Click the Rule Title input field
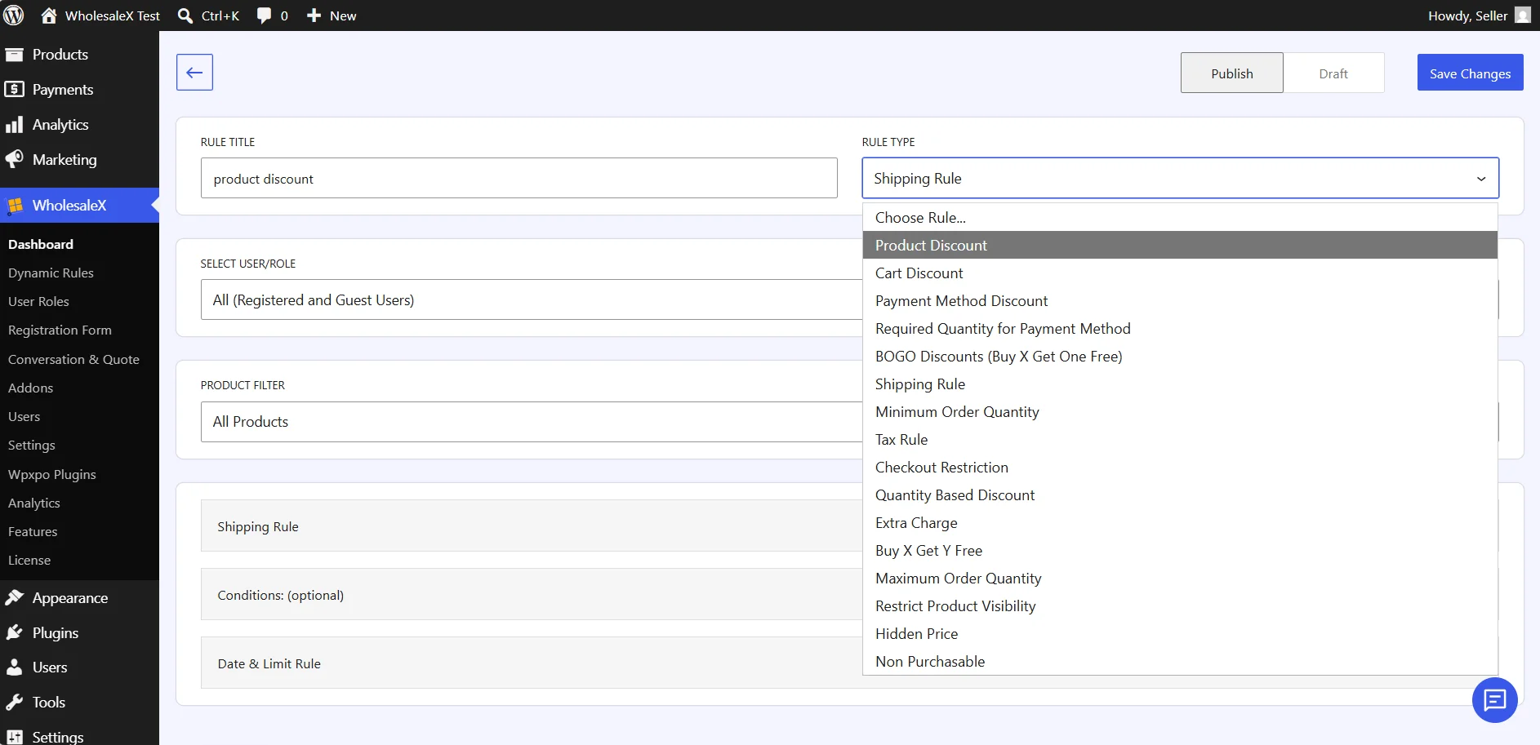The image size is (1540, 745). (519, 178)
